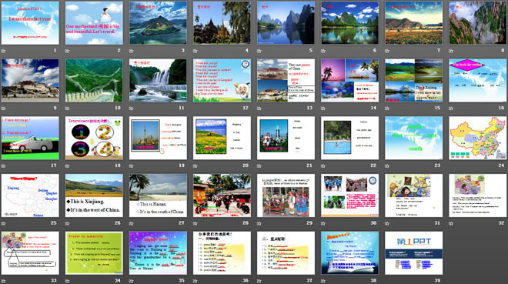Open the China map slide 24
This screenshot has width=508, height=284.
coord(478,138)
